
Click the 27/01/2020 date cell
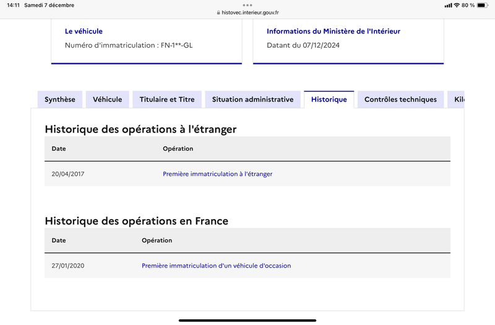click(68, 266)
